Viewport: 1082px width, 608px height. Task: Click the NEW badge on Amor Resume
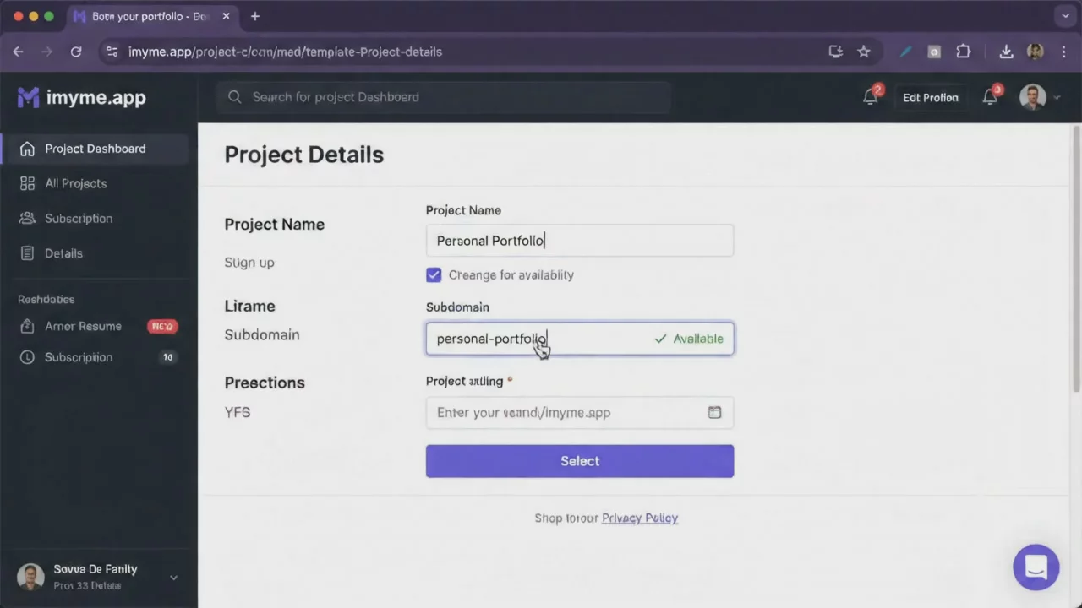pyautogui.click(x=161, y=326)
